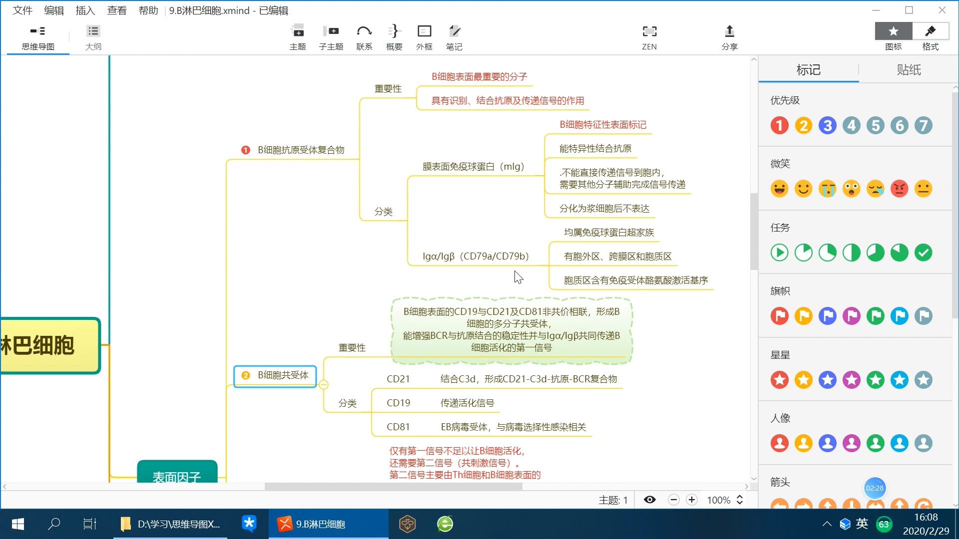The width and height of the screenshot is (959, 539).
Task: Adjust the 100% zoom level stepper
Action: click(x=740, y=500)
